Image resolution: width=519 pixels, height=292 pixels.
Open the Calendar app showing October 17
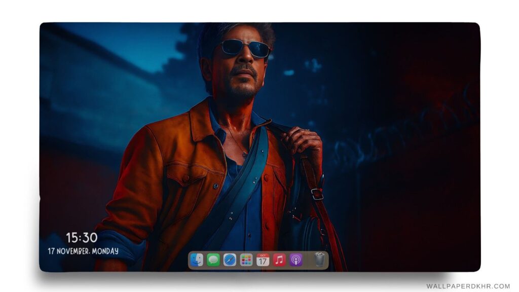(x=263, y=260)
